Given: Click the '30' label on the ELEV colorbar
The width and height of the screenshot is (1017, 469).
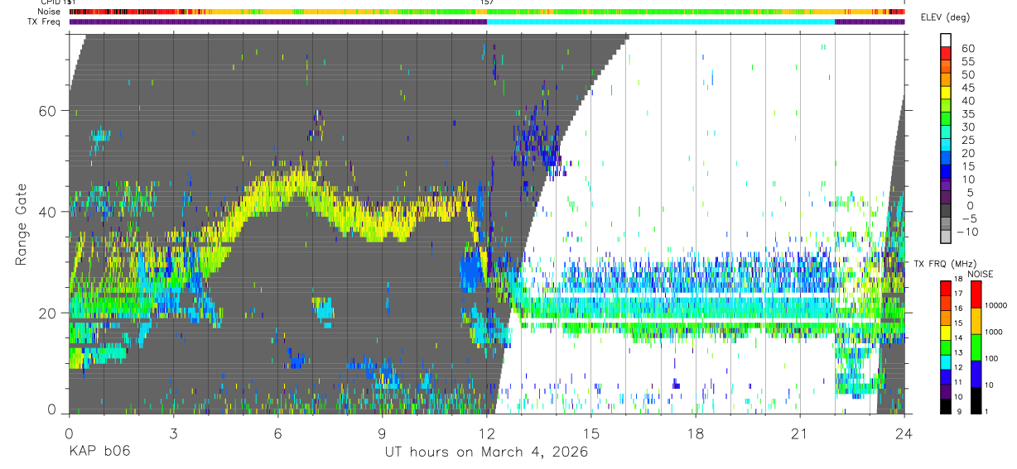Looking at the screenshot, I should tap(967, 127).
